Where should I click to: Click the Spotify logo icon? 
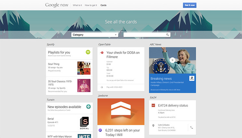point(88,52)
